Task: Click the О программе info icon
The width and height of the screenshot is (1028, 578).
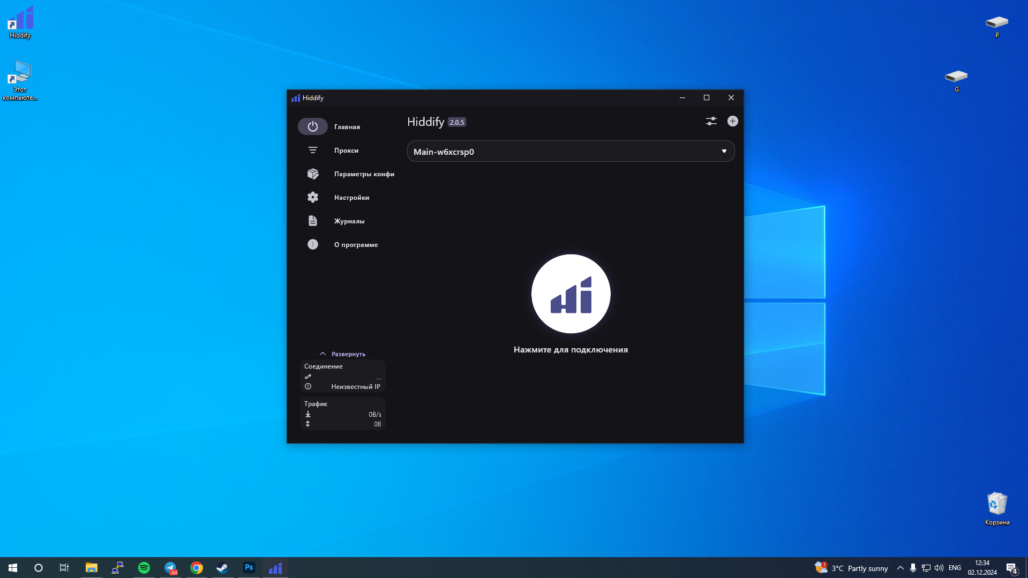Action: 312,245
